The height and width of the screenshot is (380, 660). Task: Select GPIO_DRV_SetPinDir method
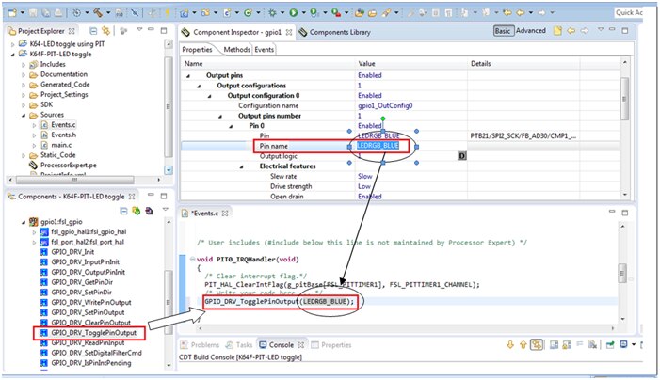pyautogui.click(x=82, y=293)
